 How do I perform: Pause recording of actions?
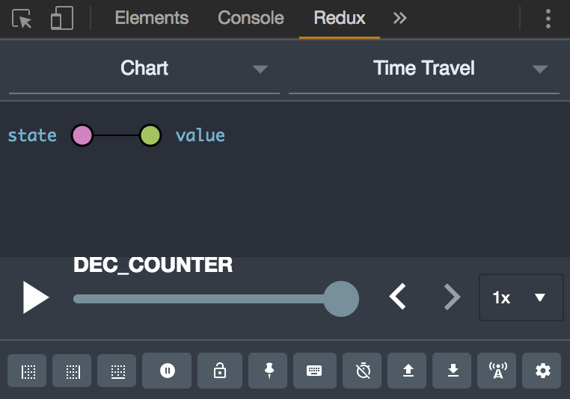167,371
